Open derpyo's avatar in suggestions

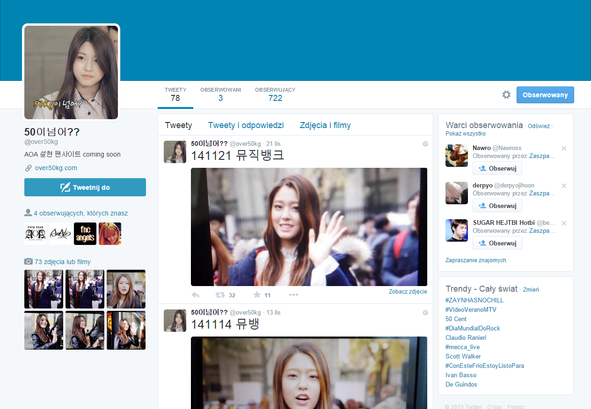click(x=457, y=193)
